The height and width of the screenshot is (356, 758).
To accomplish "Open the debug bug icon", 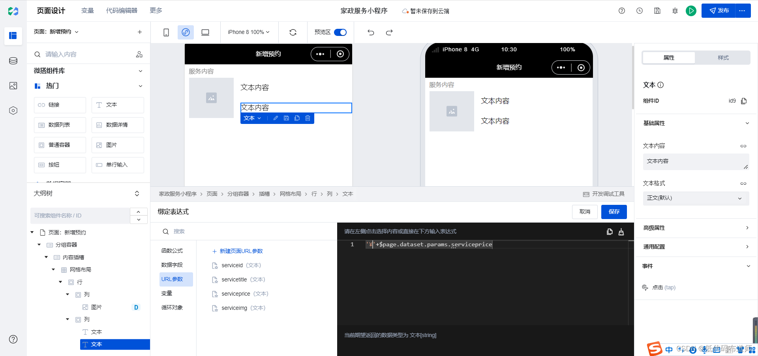I will click(675, 11).
